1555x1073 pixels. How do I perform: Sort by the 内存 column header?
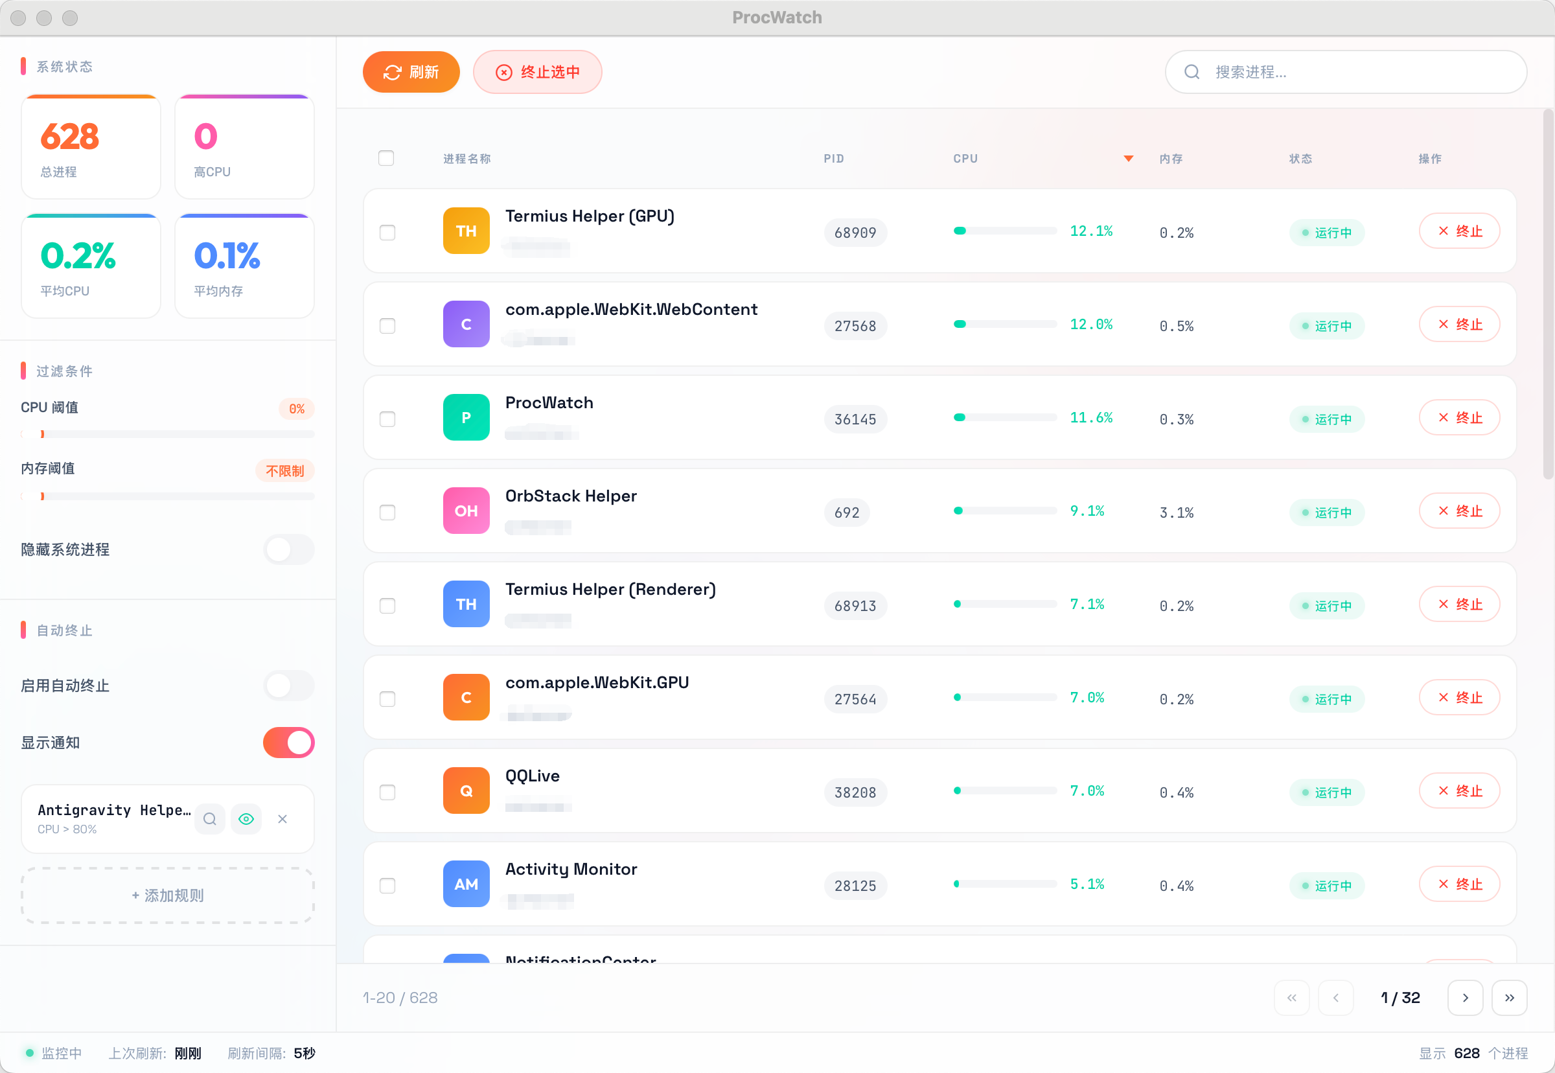click(1170, 159)
